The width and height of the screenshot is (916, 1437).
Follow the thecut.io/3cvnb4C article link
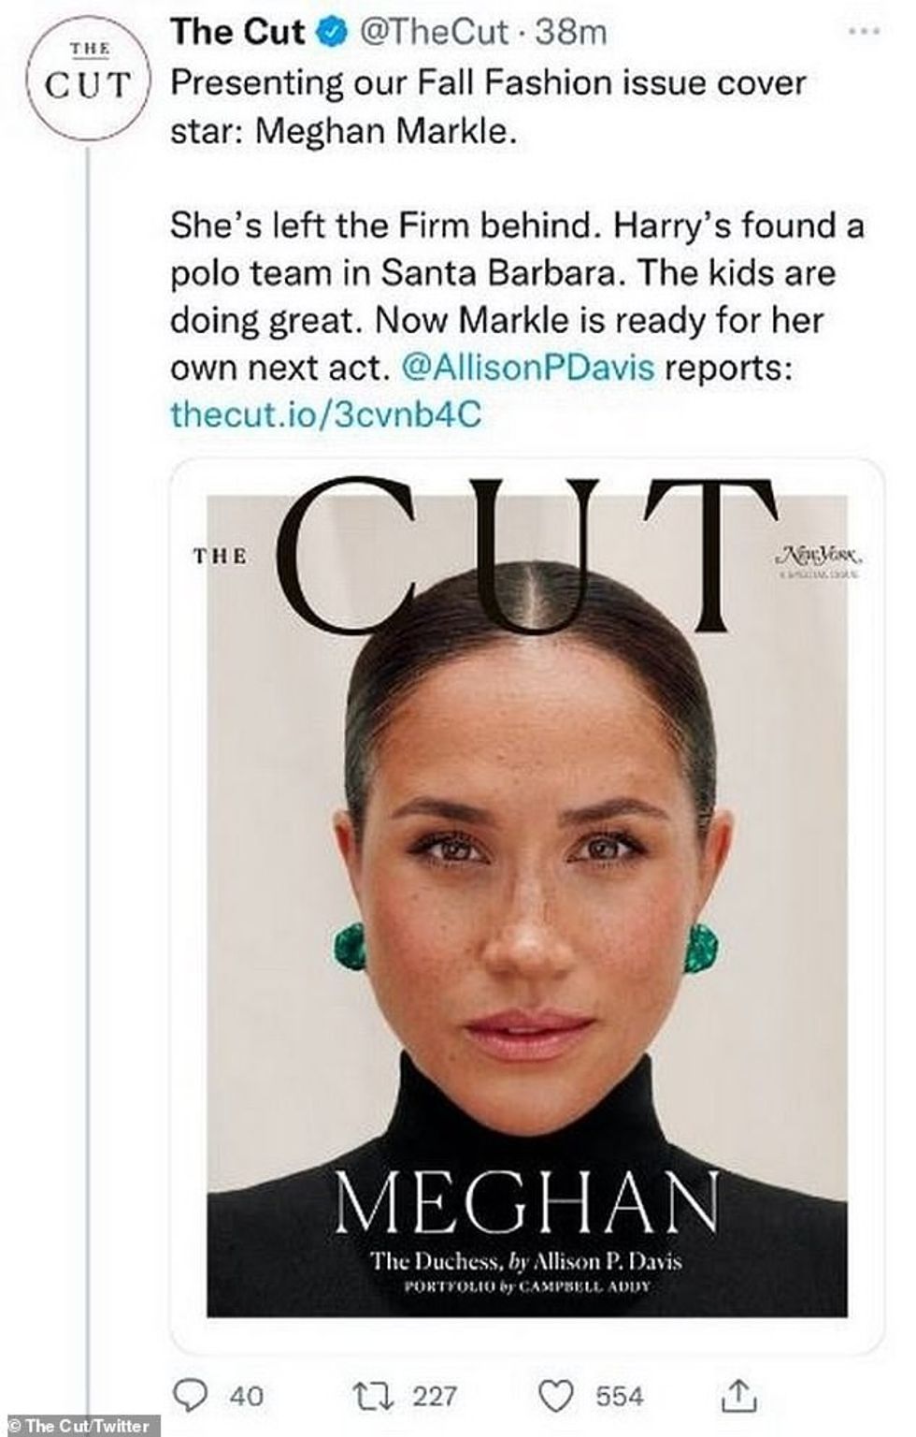325,414
